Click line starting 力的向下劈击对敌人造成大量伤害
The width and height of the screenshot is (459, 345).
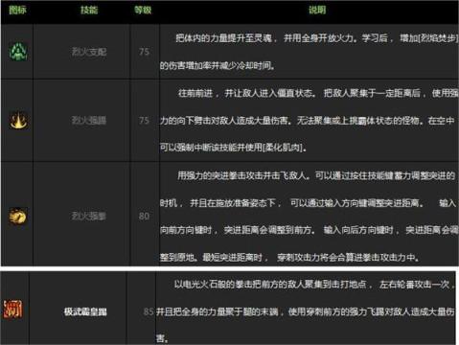[x=307, y=121]
